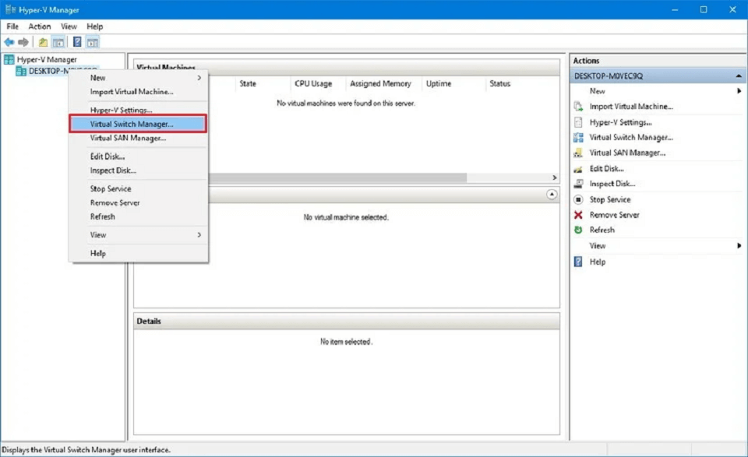This screenshot has width=748, height=457.
Task: Choose Edit Disk in context menu
Action: 138,156
